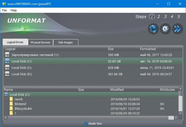Click the horizontal scrollbar right arrow
This screenshot has width=186, height=127.
coord(176,118)
